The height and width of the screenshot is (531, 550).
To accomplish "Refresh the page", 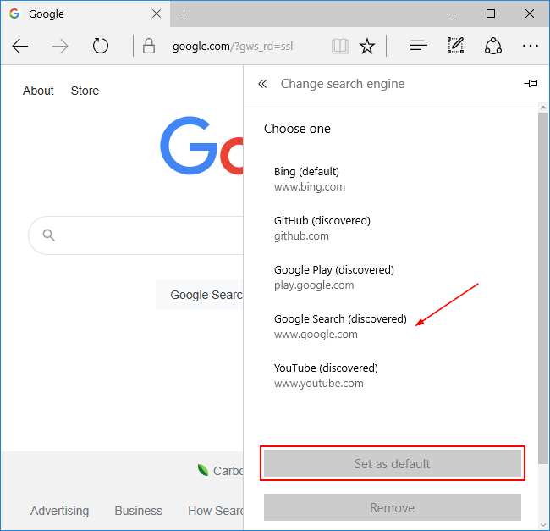I will tap(101, 46).
